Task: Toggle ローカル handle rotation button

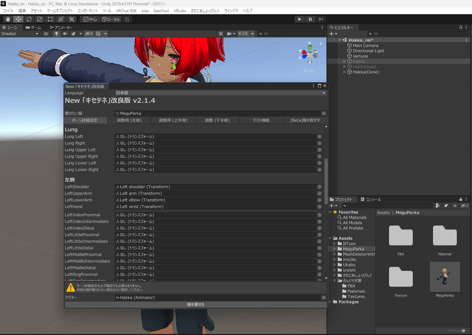Action: tap(111, 19)
